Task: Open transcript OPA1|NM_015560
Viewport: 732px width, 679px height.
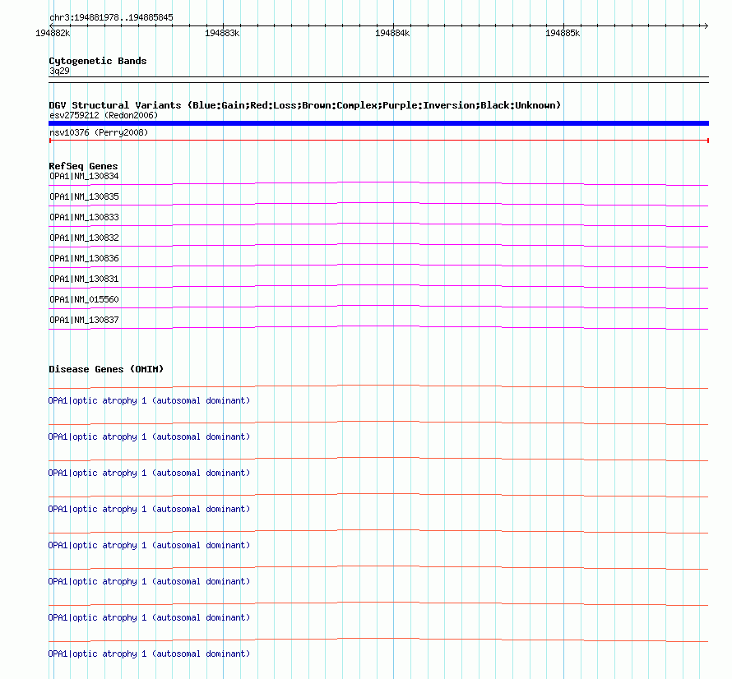Action: 84,299
